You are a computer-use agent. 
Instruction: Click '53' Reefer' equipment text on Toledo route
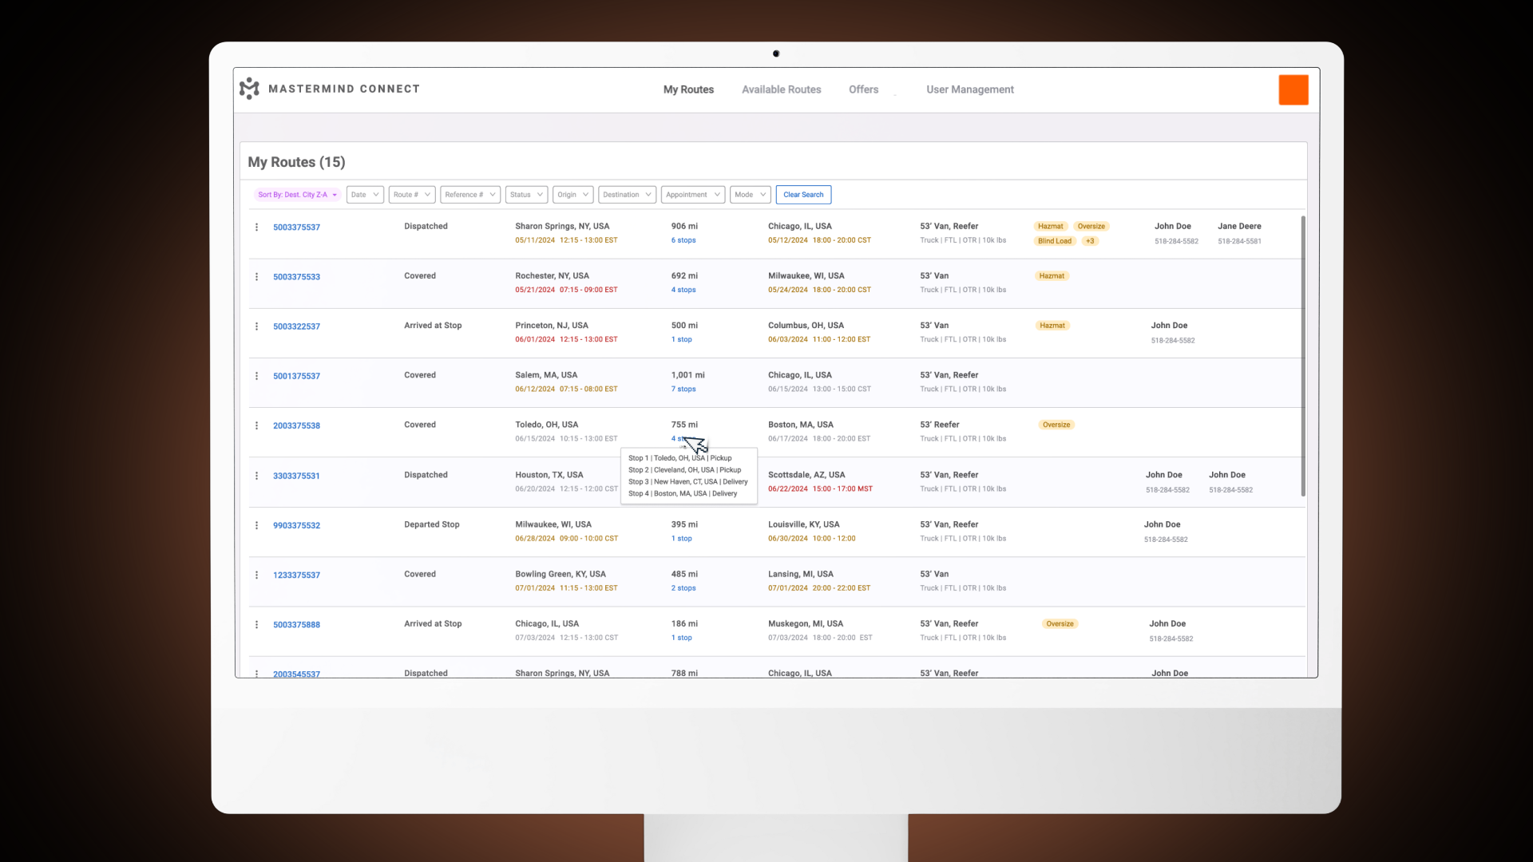[x=939, y=425]
